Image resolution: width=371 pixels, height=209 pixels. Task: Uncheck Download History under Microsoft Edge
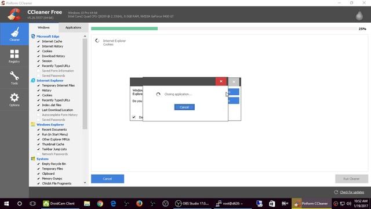[x=39, y=56]
